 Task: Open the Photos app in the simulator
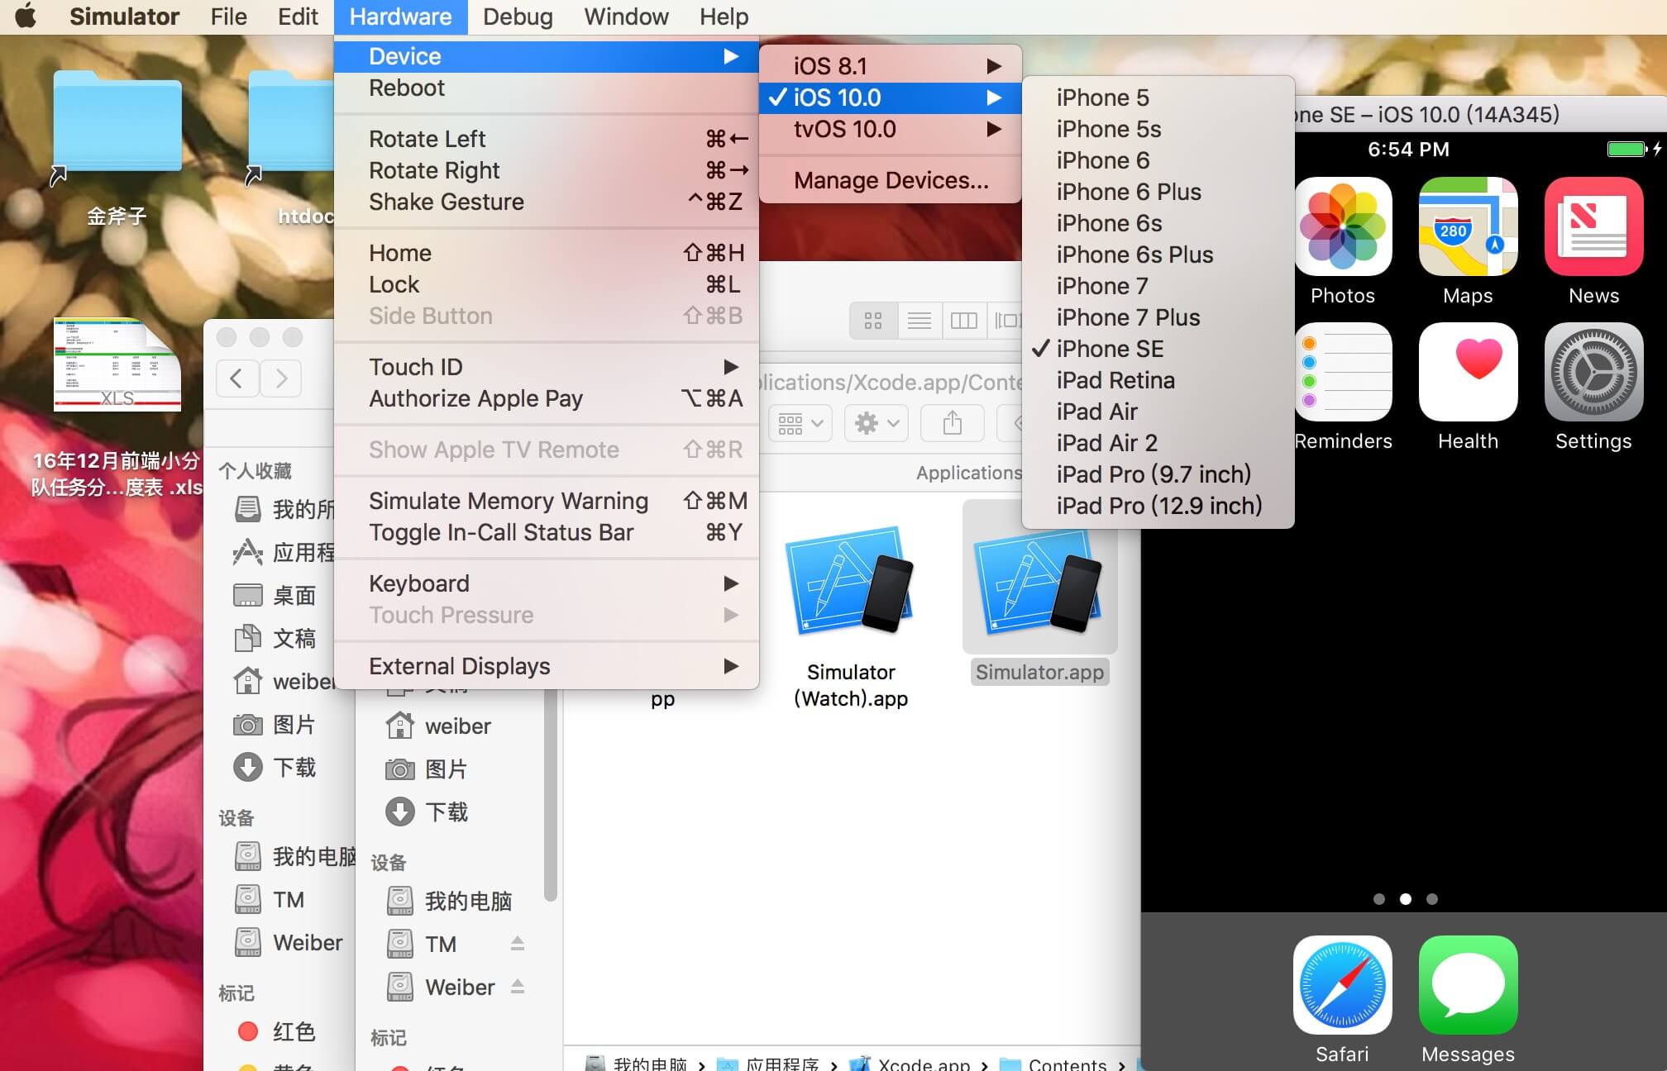click(x=1343, y=226)
